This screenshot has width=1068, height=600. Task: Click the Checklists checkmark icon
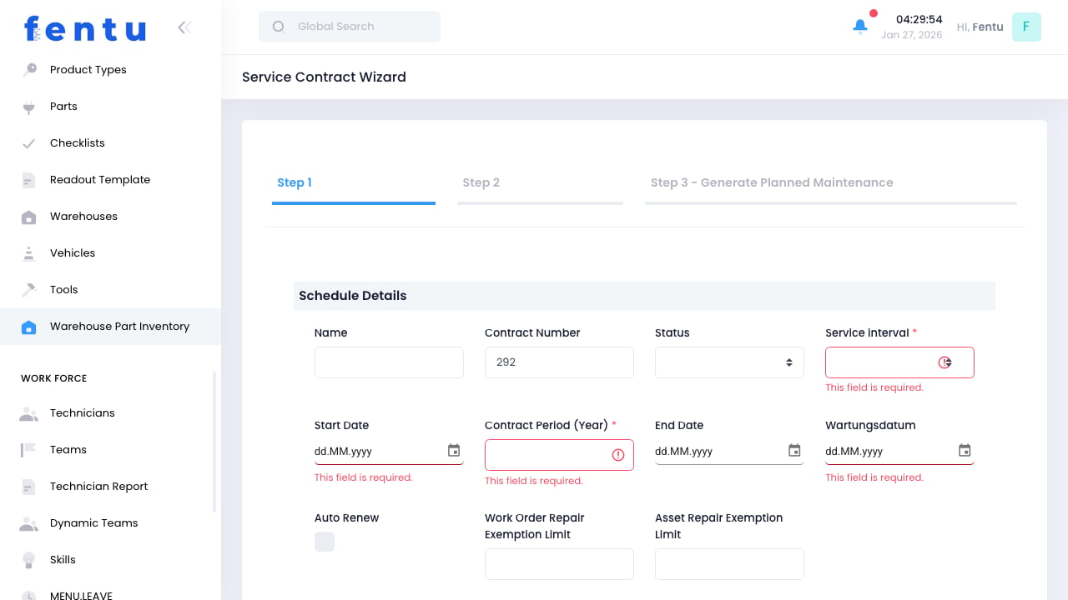click(x=29, y=143)
